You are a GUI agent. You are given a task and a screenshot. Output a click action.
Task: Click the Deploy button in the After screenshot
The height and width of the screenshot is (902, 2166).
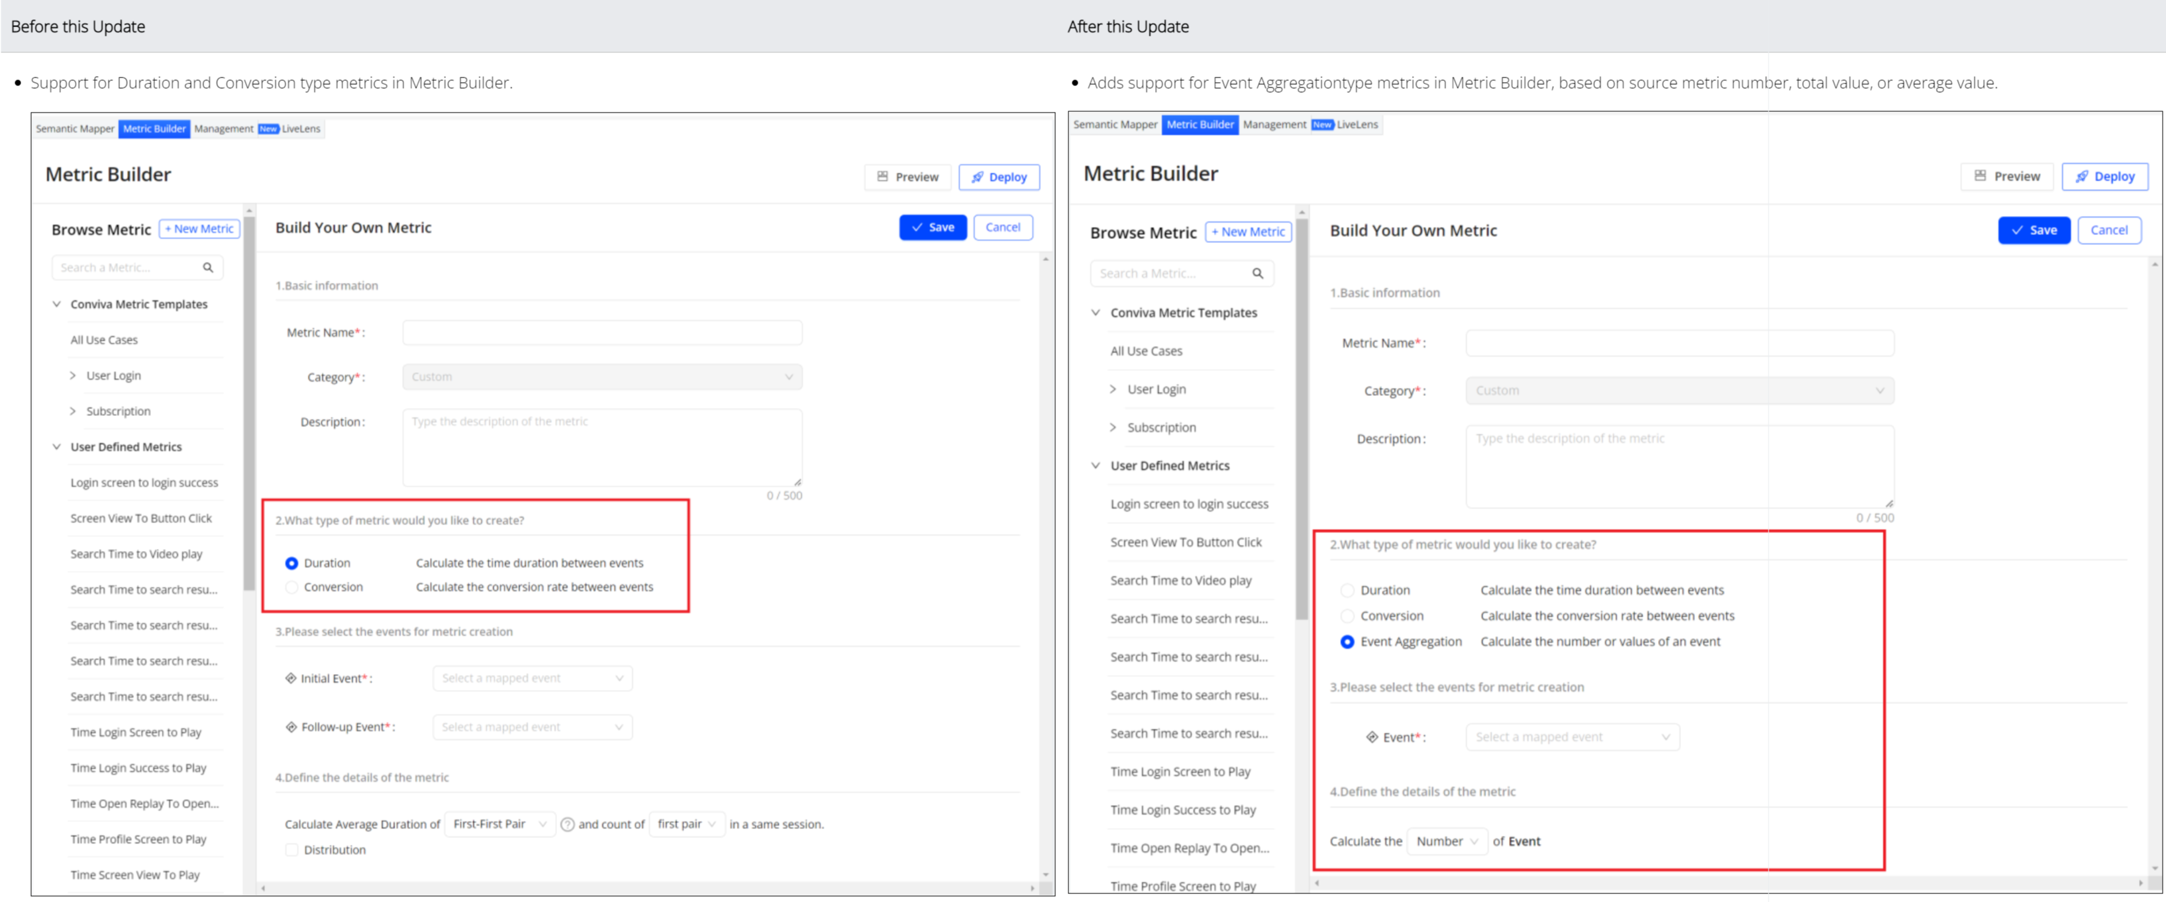click(x=2104, y=177)
